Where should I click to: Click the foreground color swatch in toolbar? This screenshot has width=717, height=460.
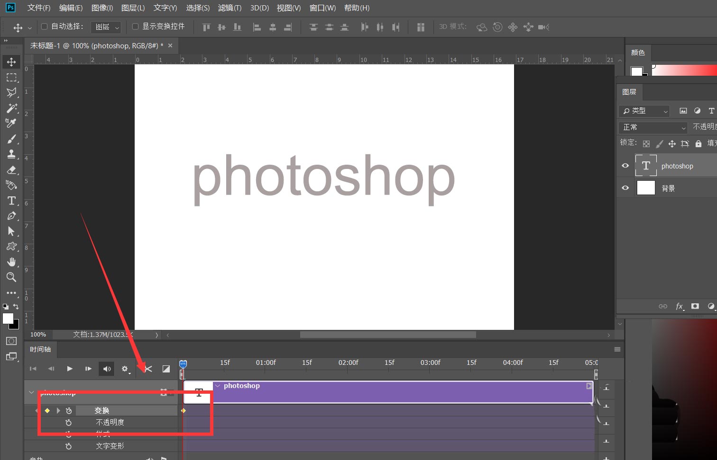tap(8, 318)
